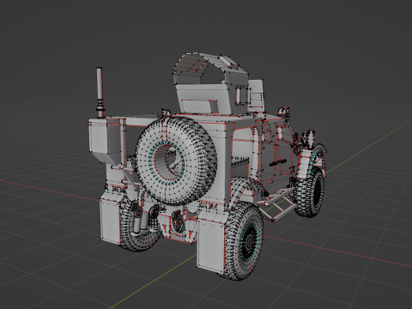Select the mud flap behind rear right wheel
This screenshot has height=309, width=412.
tap(210, 245)
